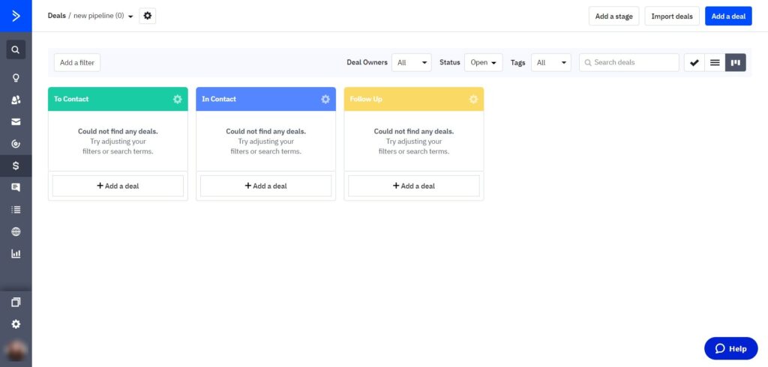Focus the Search deals field
Screen dimensions: 768x367
click(629, 63)
